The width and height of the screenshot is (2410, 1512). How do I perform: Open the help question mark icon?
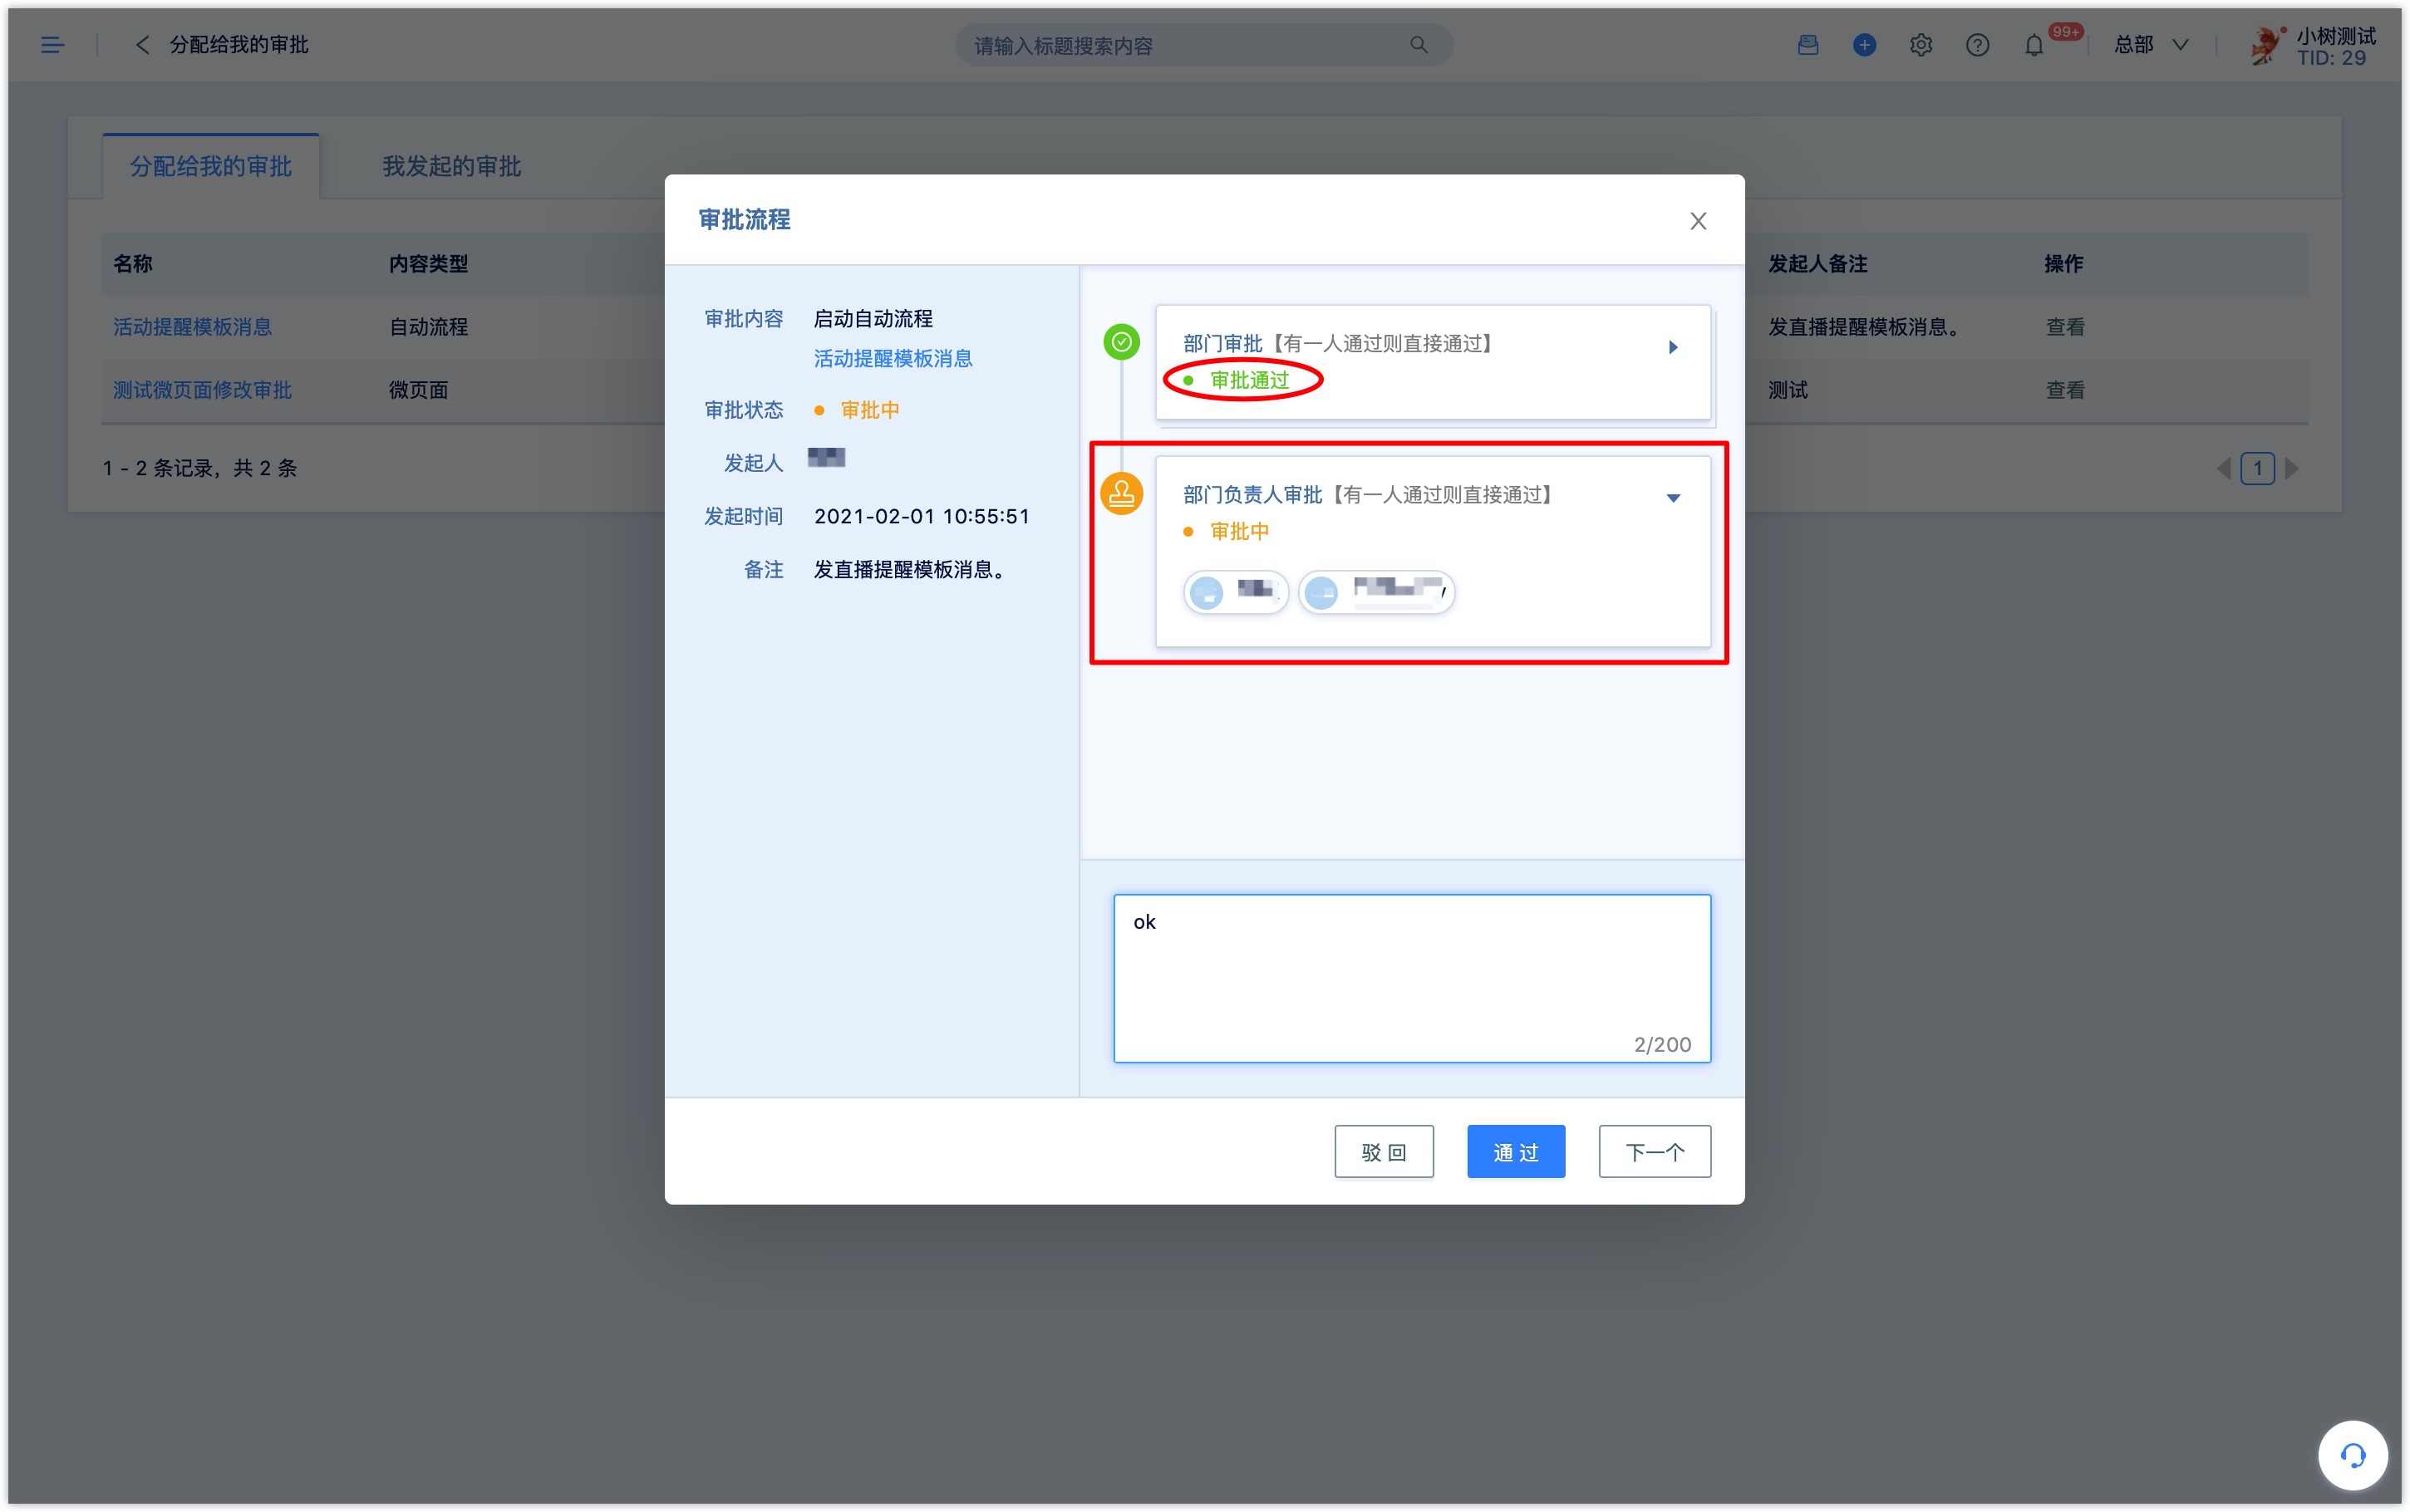point(1977,45)
